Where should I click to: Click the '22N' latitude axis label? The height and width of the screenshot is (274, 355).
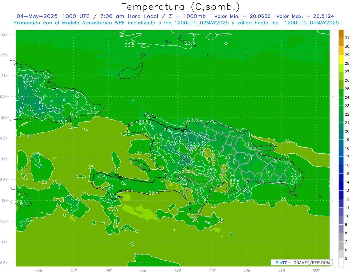(5, 34)
